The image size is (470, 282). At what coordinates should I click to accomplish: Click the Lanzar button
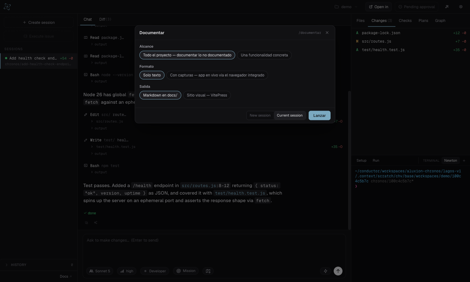[x=319, y=115]
